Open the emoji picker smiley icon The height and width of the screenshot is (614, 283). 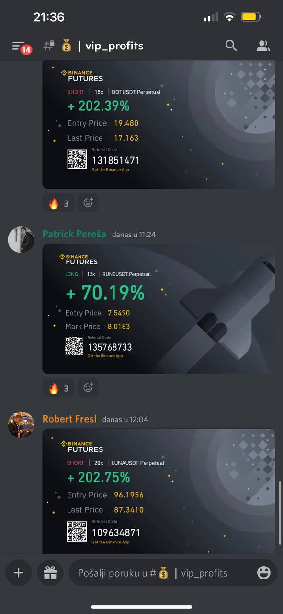coord(263,573)
